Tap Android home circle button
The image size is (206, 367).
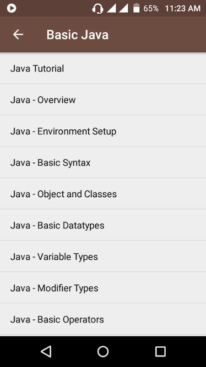click(x=103, y=351)
